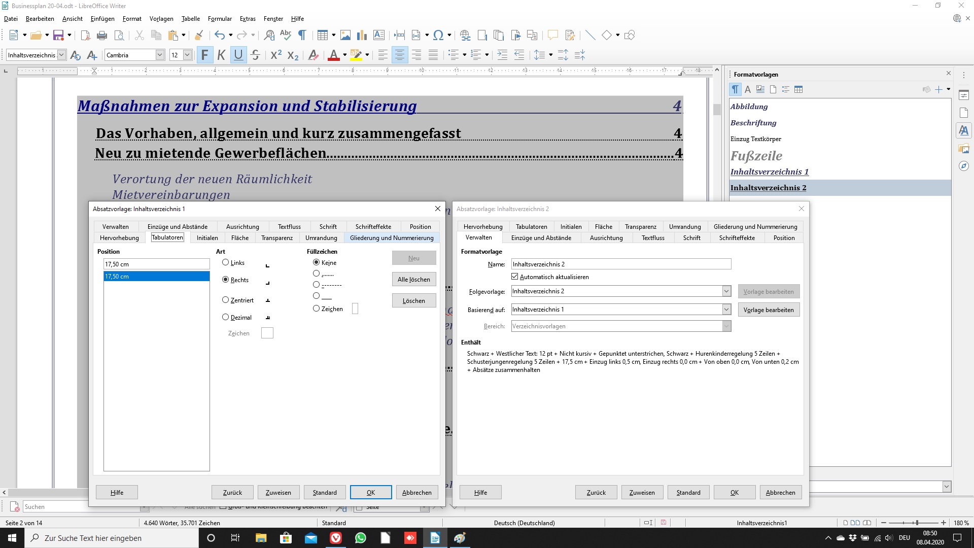Apply red font color swatch
The height and width of the screenshot is (548, 974).
click(x=333, y=55)
